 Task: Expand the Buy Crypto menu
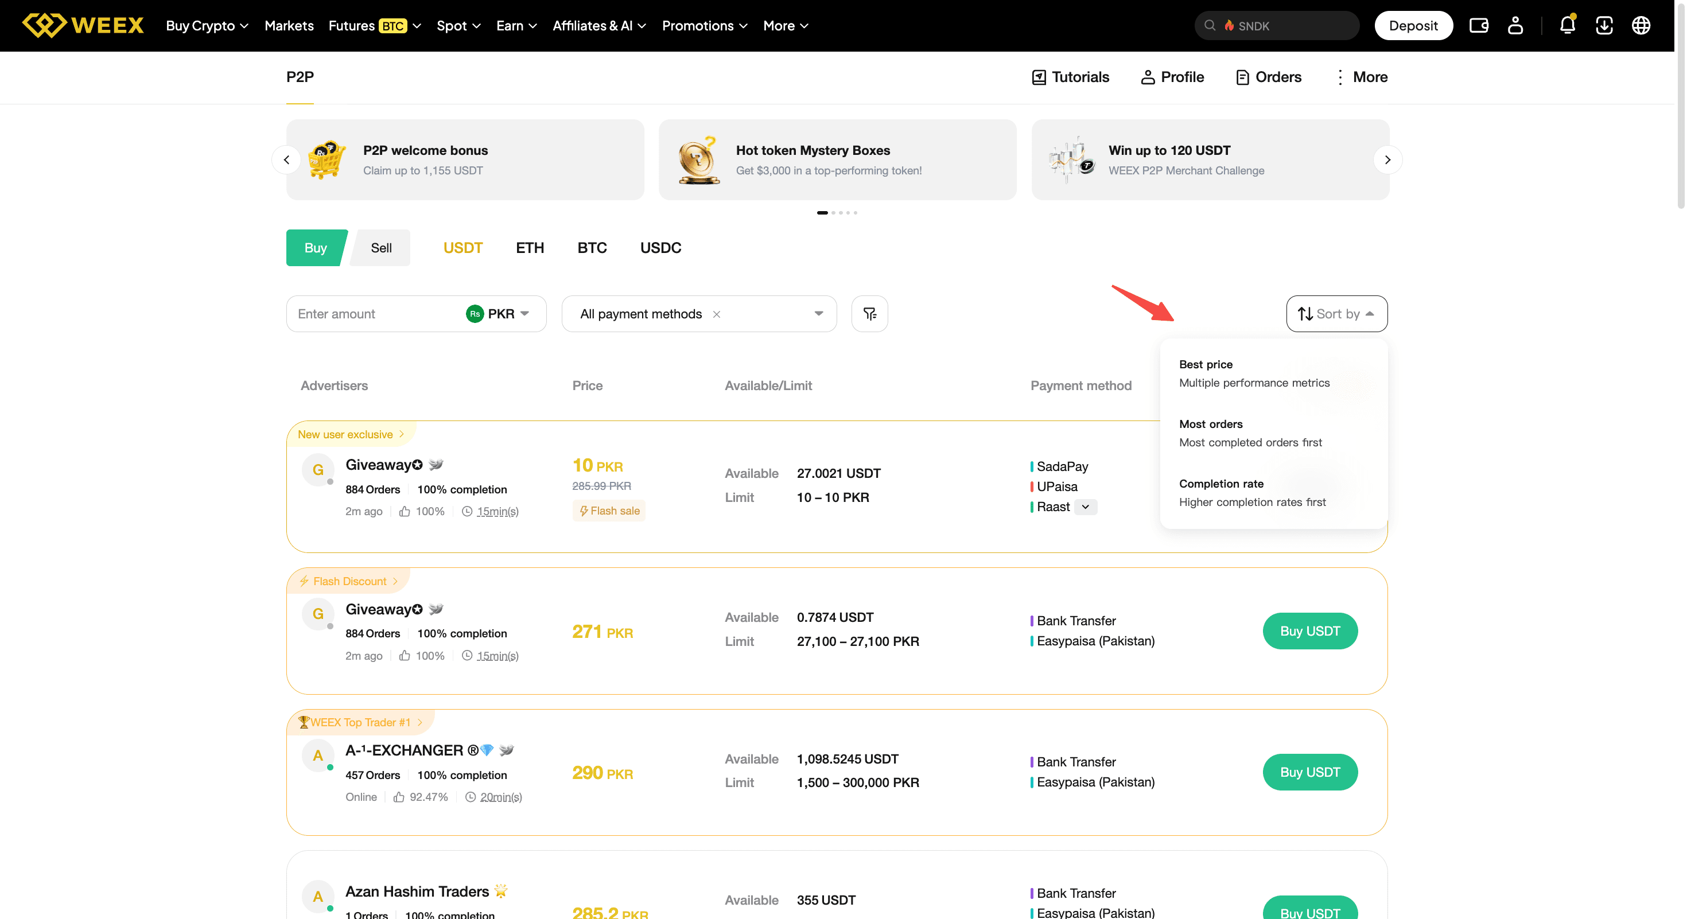pos(207,25)
